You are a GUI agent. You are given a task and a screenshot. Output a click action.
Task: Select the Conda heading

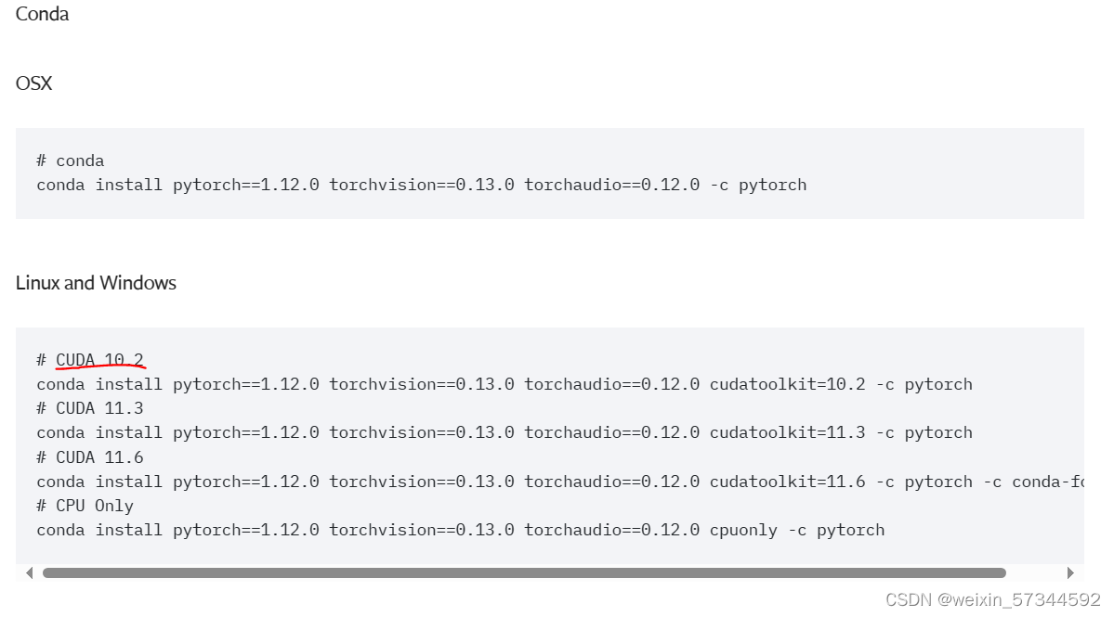[x=41, y=14]
